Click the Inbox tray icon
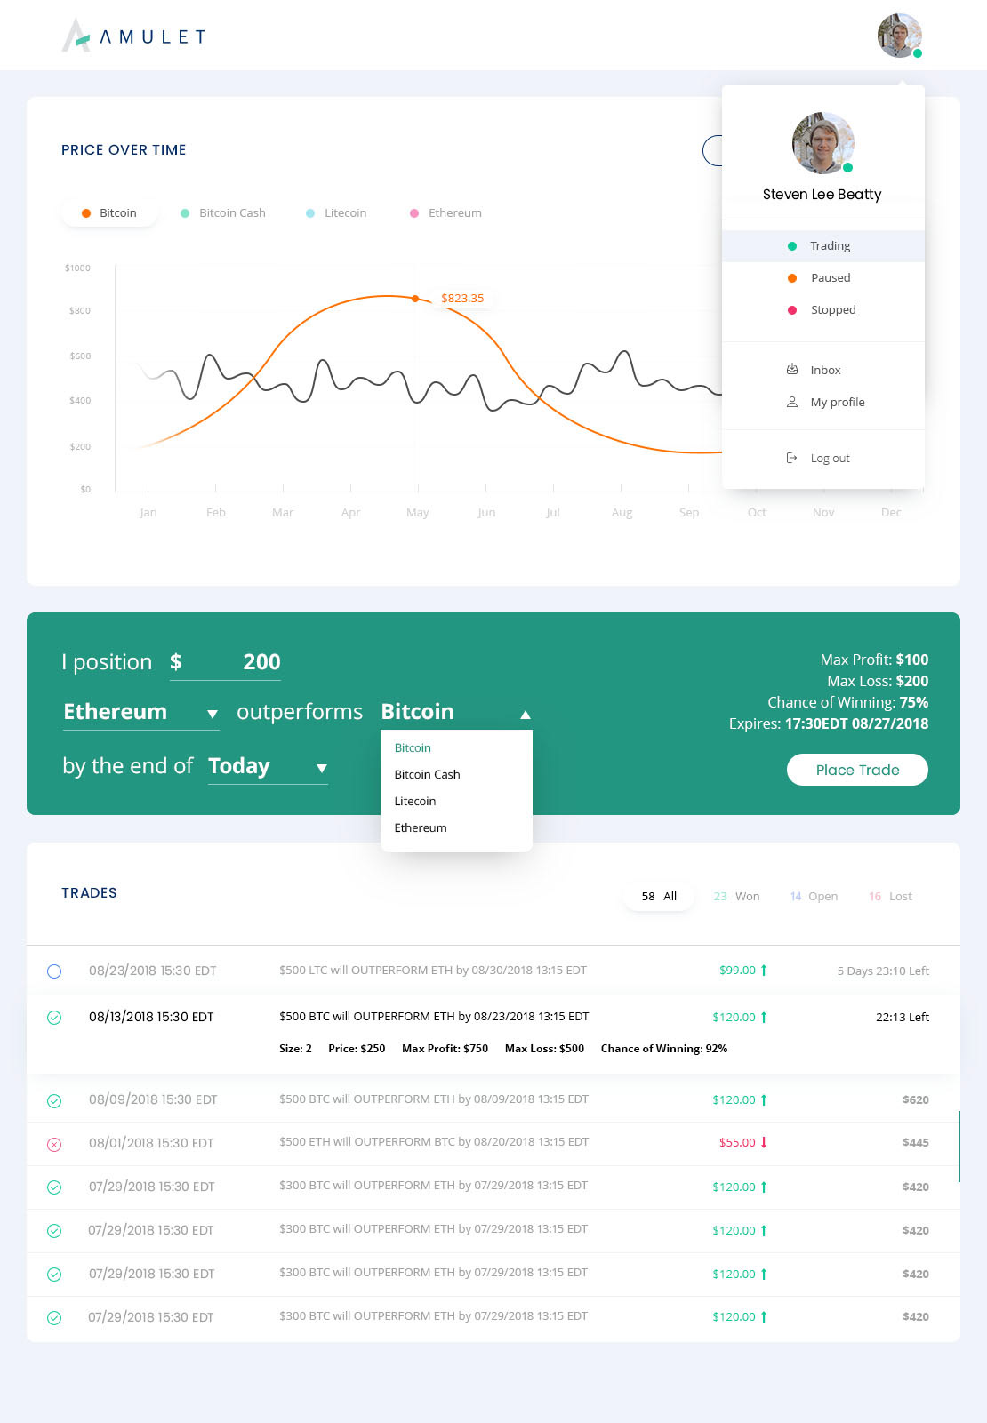The height and width of the screenshot is (1423, 987). click(x=791, y=369)
